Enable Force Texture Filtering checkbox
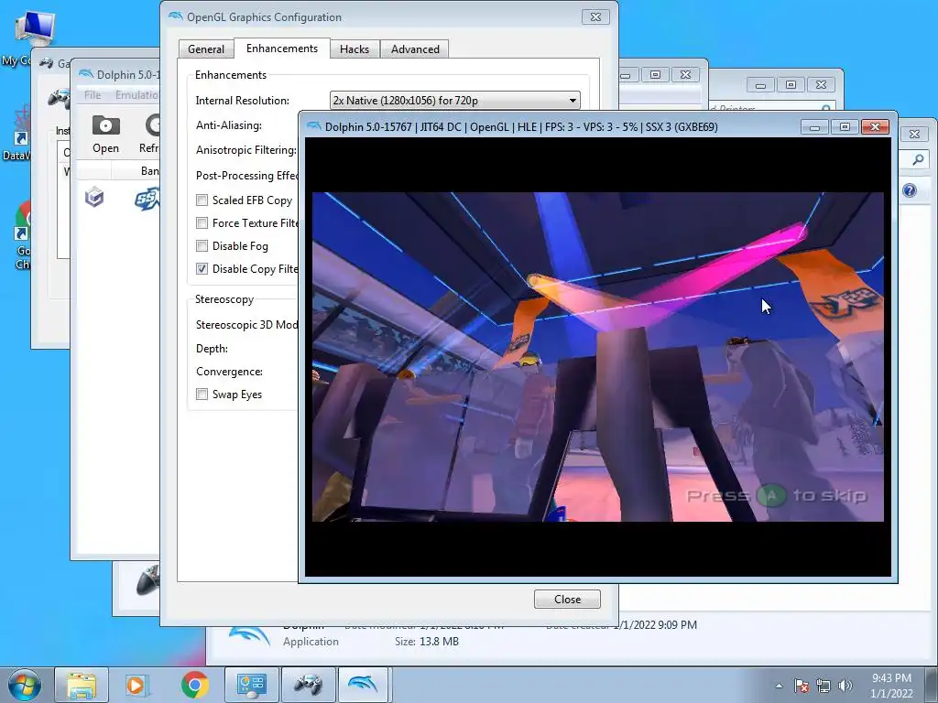Screen dimensions: 938x703 [x=202, y=223]
